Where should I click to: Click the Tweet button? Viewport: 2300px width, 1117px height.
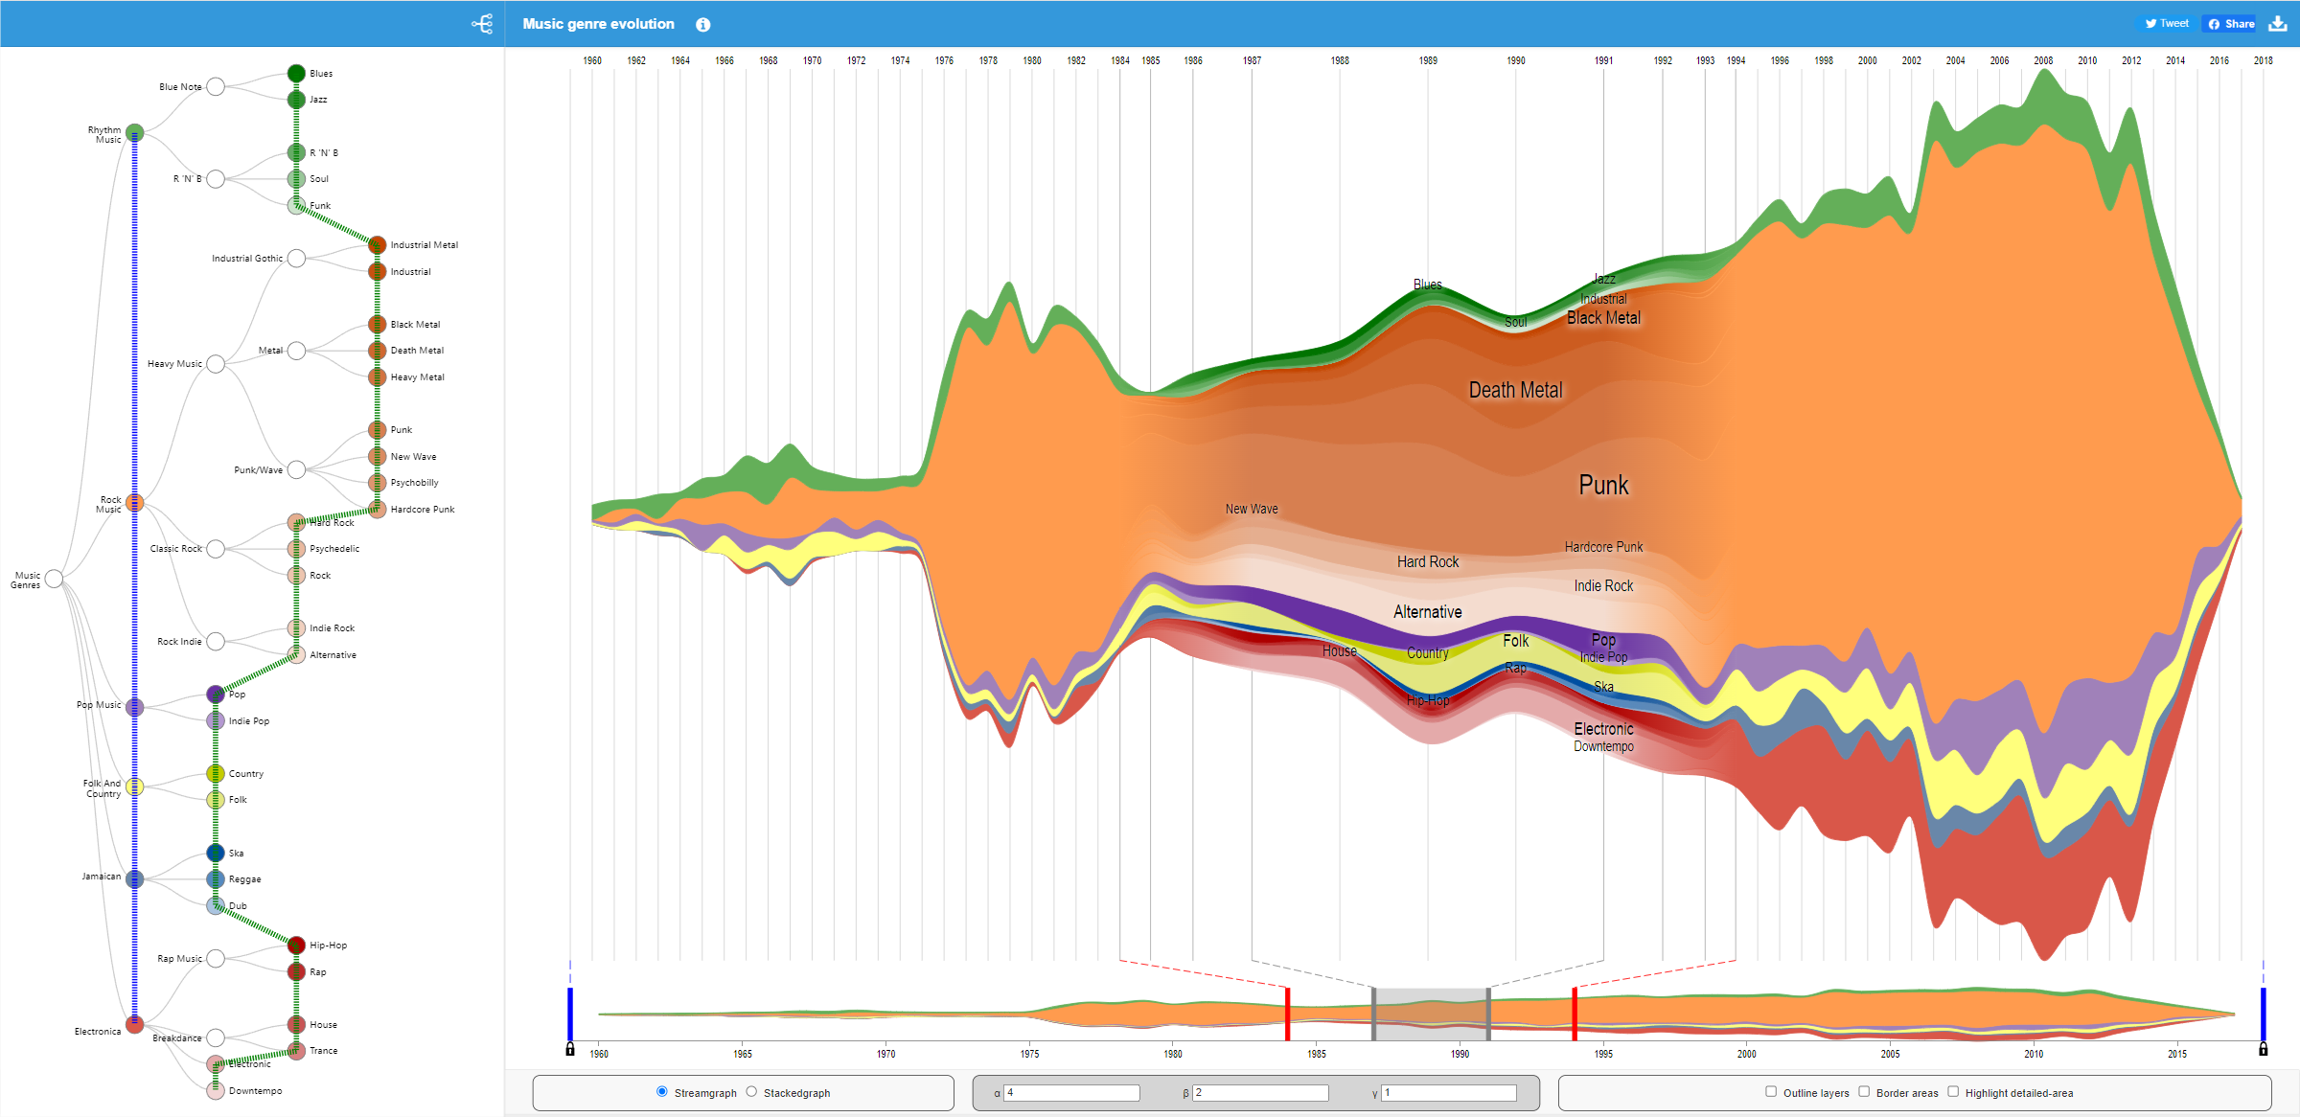[2167, 24]
